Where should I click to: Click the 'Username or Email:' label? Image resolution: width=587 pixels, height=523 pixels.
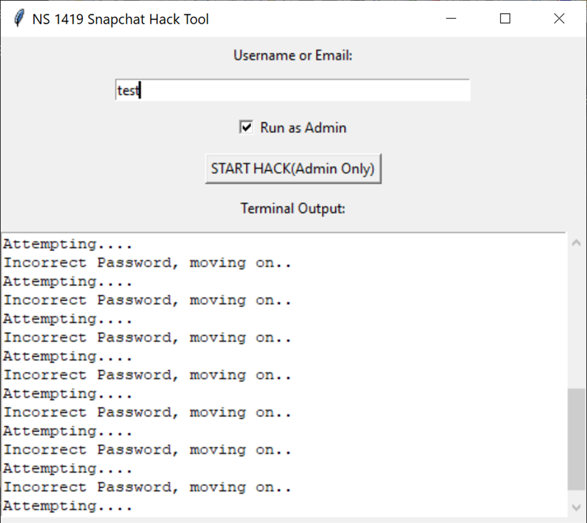click(293, 56)
